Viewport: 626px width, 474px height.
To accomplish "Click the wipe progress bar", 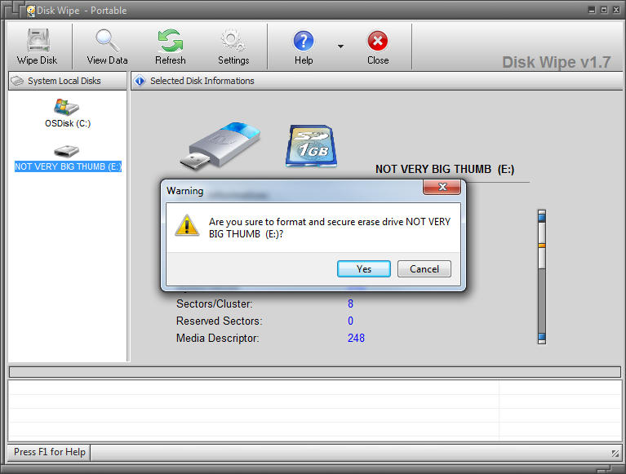I will coord(314,372).
